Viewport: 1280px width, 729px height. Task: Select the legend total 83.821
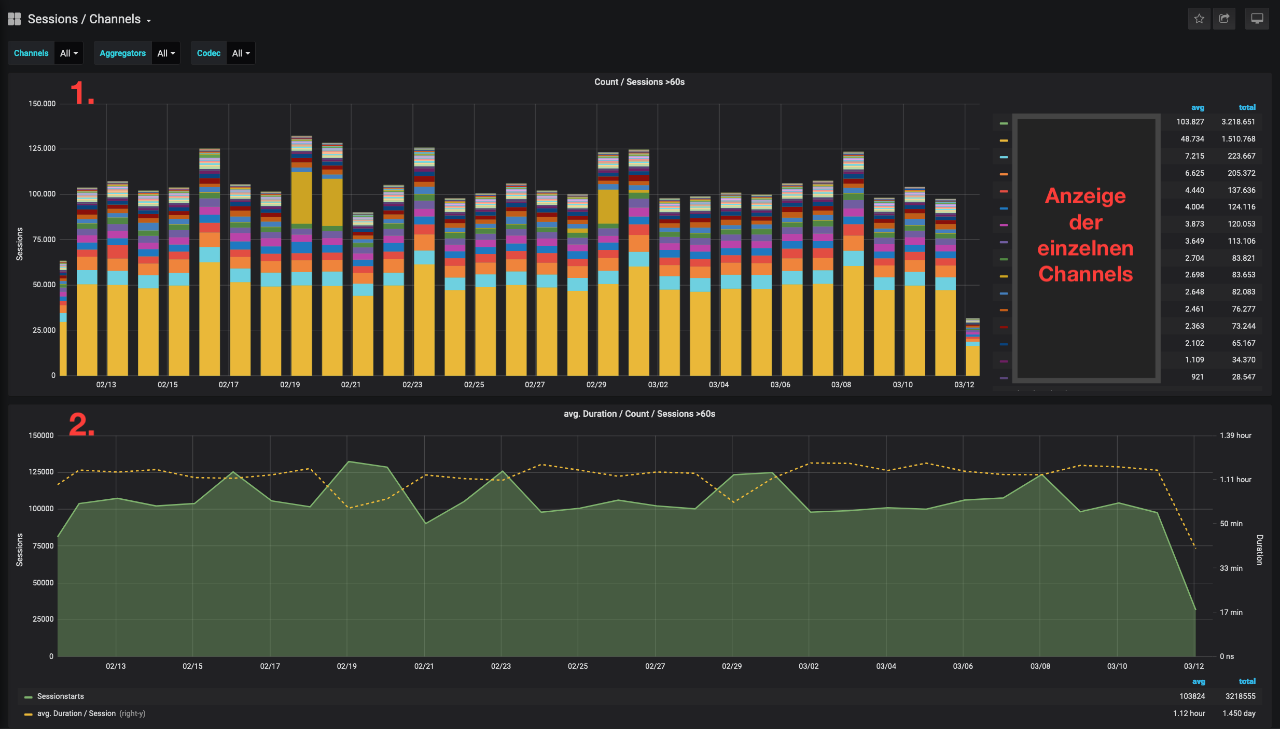1243,258
